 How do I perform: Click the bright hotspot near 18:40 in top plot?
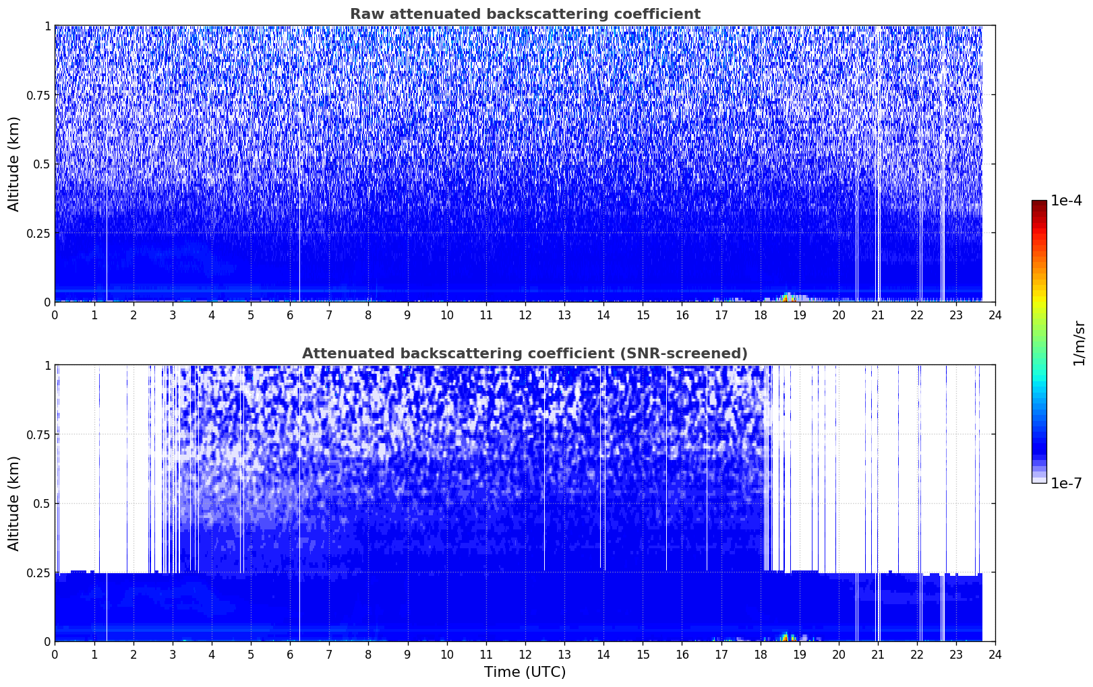click(787, 297)
